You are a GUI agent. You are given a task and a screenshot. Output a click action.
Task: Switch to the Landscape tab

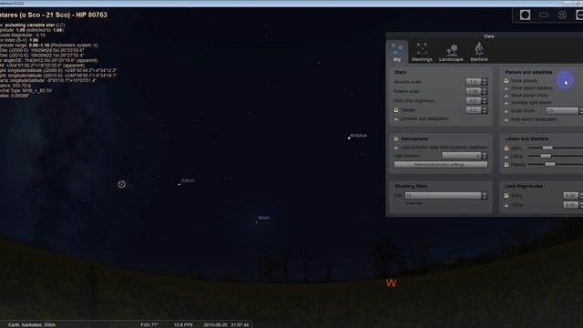click(x=451, y=52)
